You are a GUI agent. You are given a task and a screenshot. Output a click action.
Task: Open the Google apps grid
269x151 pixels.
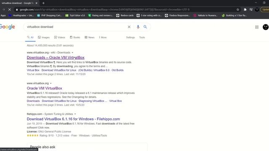257,27
